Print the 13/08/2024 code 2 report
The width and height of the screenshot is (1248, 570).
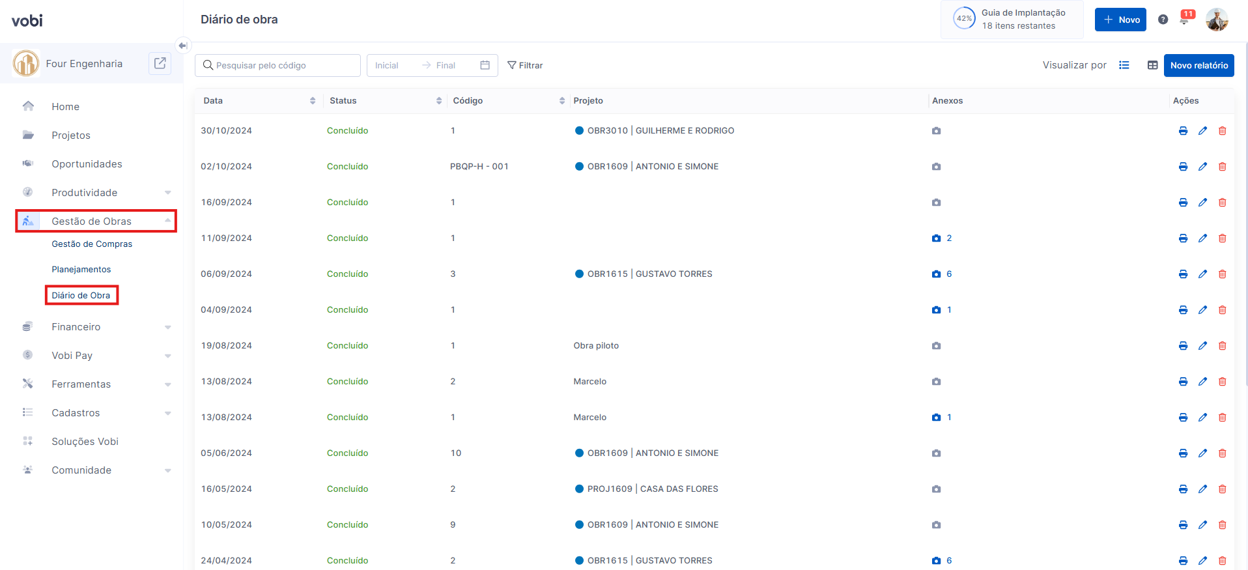(1183, 382)
